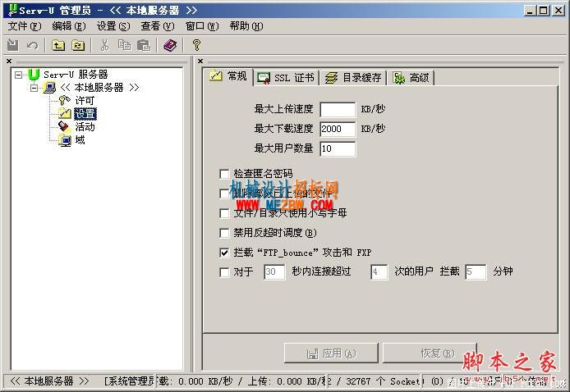Select 活动 in the tree
Screen dimensions: 570x392
[85, 126]
